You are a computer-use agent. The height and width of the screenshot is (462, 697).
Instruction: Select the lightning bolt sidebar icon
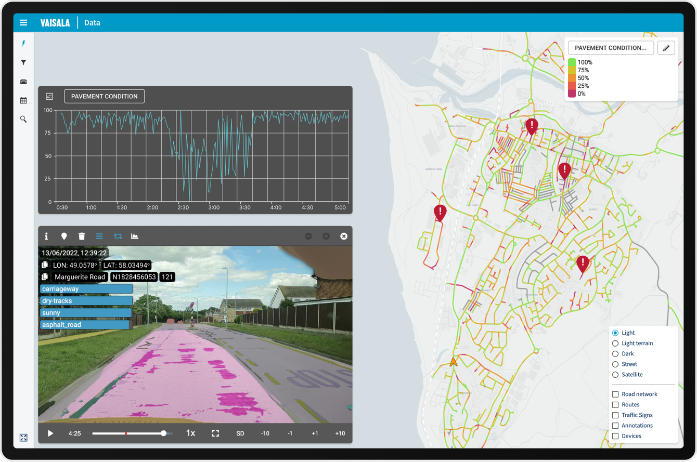pos(23,44)
